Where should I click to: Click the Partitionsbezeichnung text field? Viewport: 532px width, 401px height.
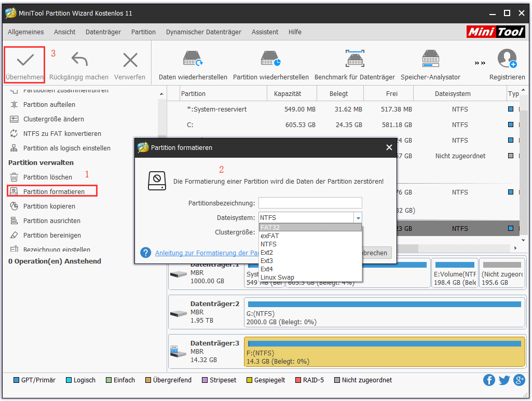pos(310,203)
